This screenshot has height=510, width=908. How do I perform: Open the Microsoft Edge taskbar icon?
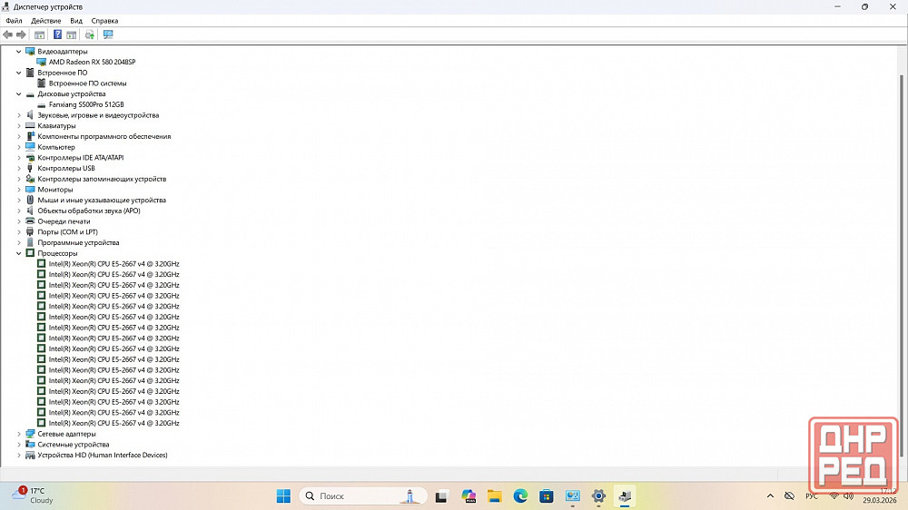click(x=520, y=496)
